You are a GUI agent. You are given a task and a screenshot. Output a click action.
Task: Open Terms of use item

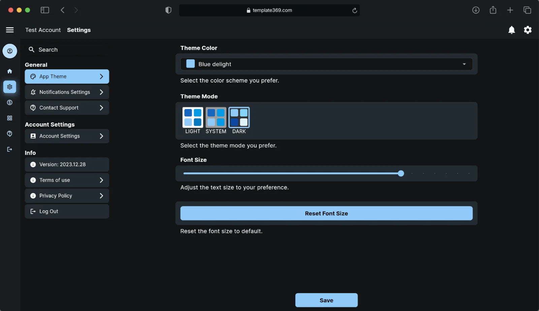click(x=67, y=180)
